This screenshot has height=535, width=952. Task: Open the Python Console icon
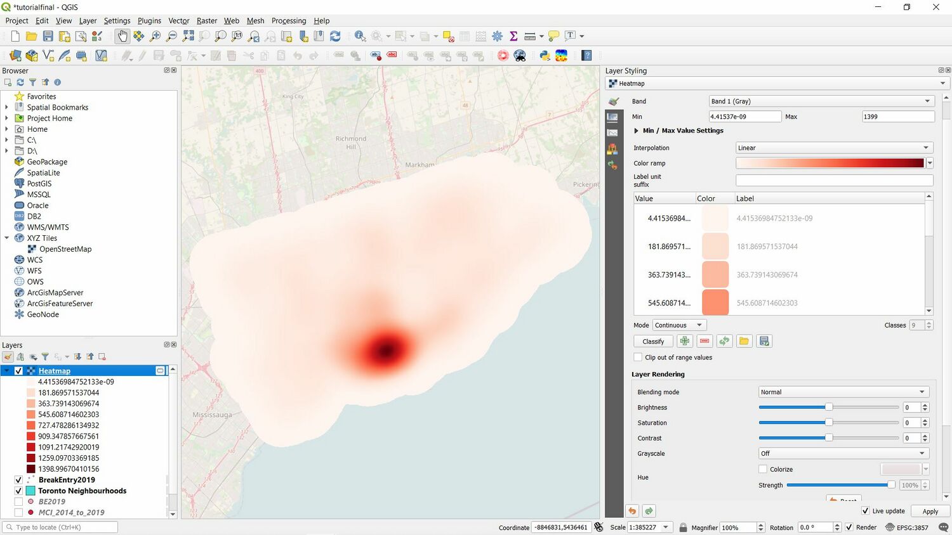(x=545, y=56)
